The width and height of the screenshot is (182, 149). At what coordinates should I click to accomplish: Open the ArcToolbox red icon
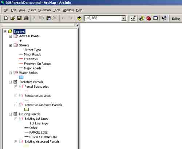pos(149,18)
